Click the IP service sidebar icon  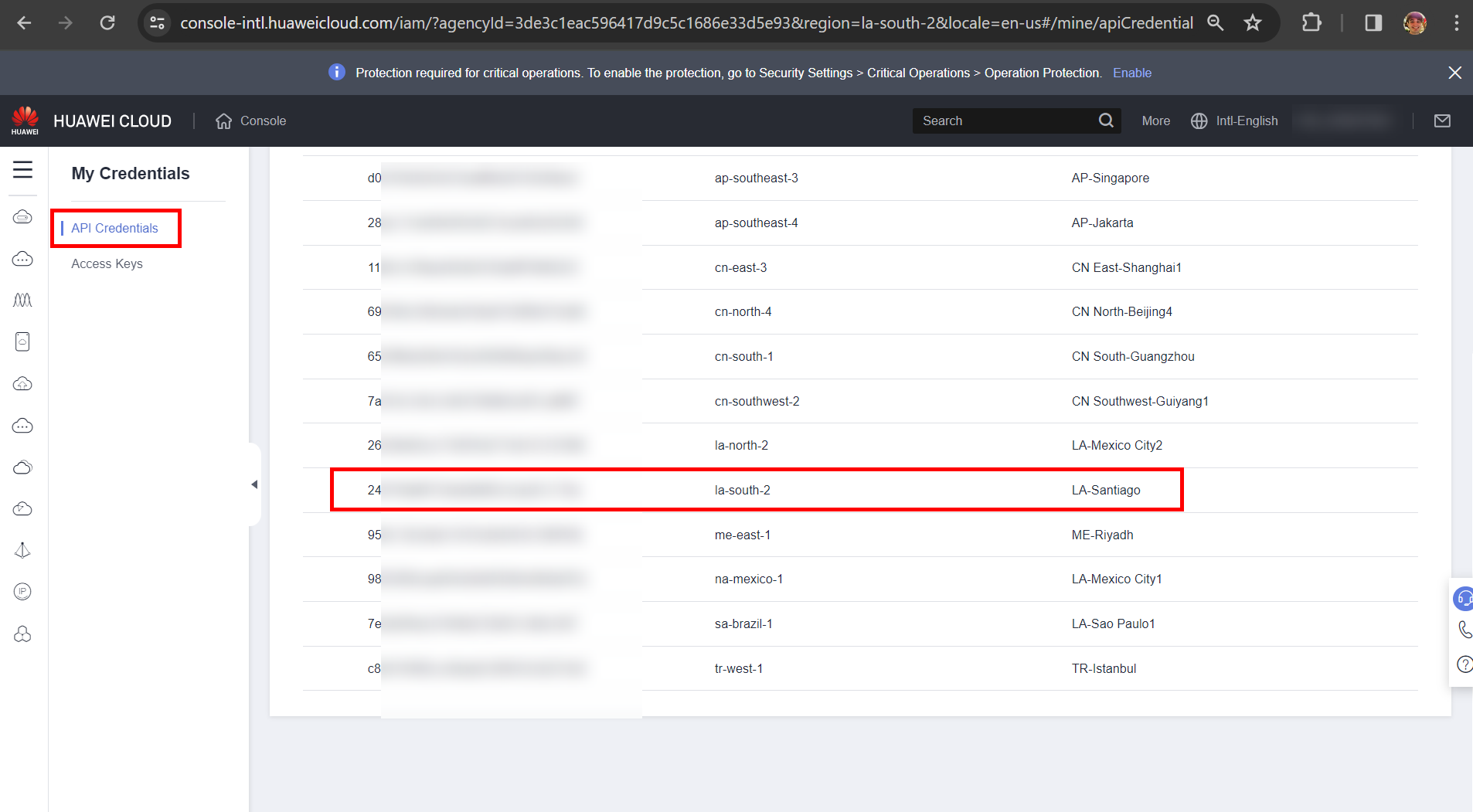pos(22,592)
